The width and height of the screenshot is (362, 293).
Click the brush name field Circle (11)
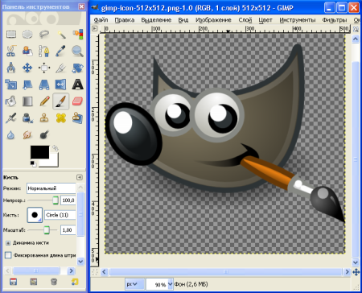click(x=60, y=215)
